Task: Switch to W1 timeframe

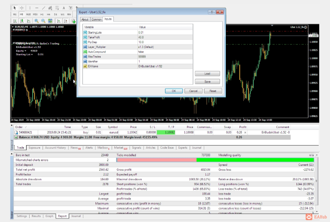Action: (63, 14)
